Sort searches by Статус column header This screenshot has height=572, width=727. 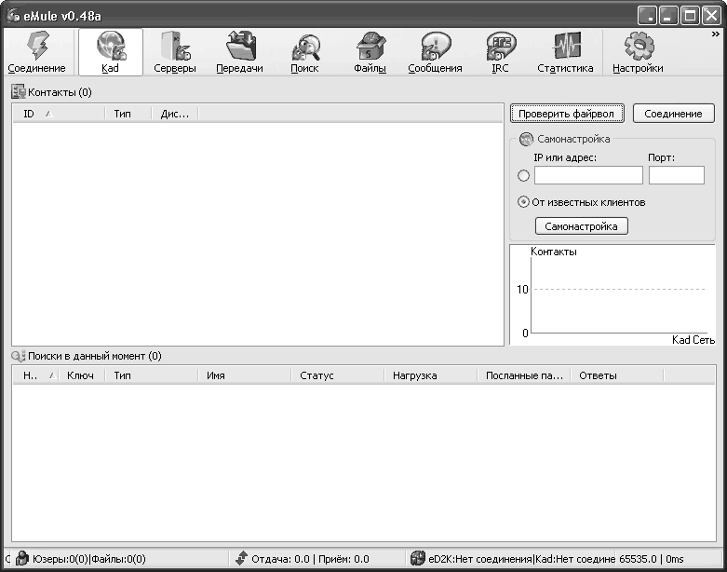pyautogui.click(x=337, y=375)
